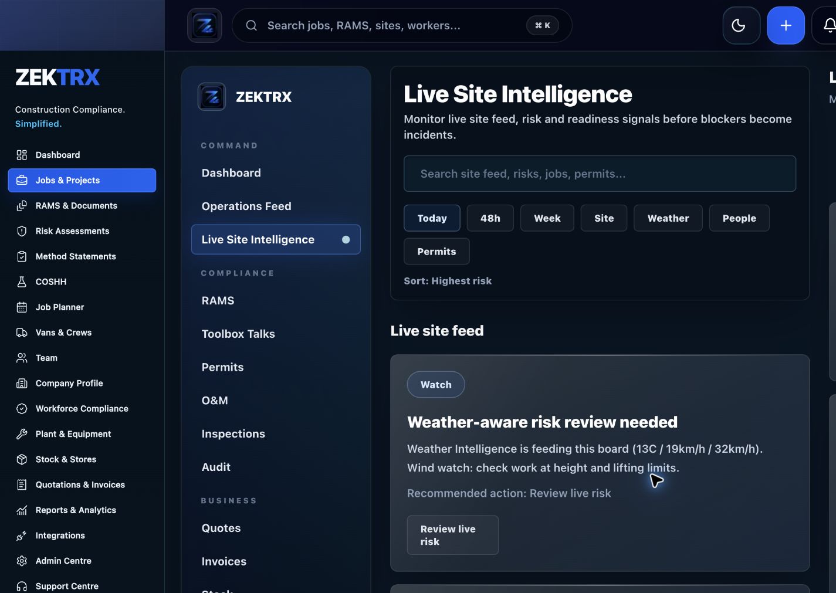Open notifications via the bell icon
Image resolution: width=836 pixels, height=593 pixels.
[828, 25]
